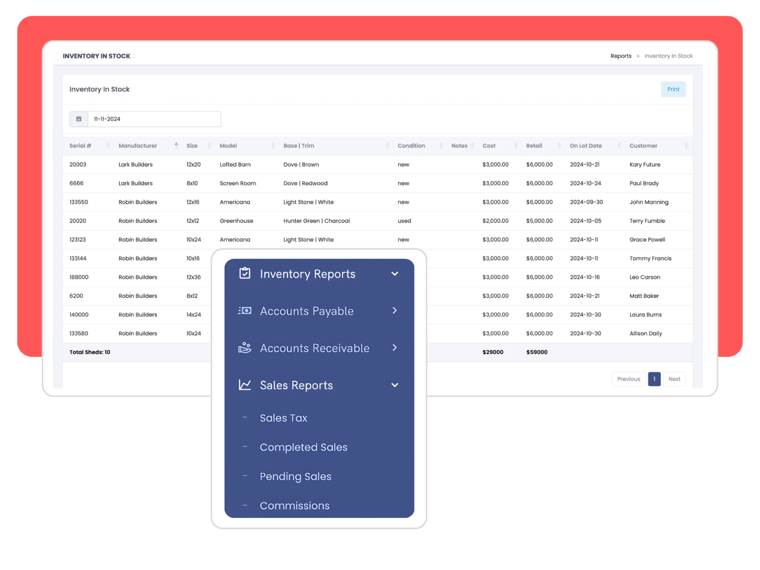Click the calendar icon beside the date field
Viewport: 760px width, 570px height.
pos(79,119)
